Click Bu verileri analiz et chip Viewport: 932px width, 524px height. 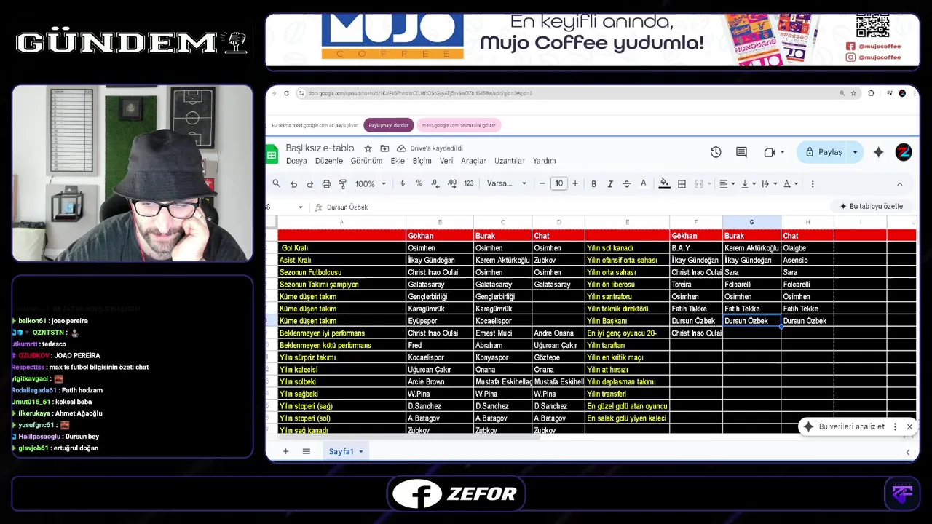pos(845,426)
